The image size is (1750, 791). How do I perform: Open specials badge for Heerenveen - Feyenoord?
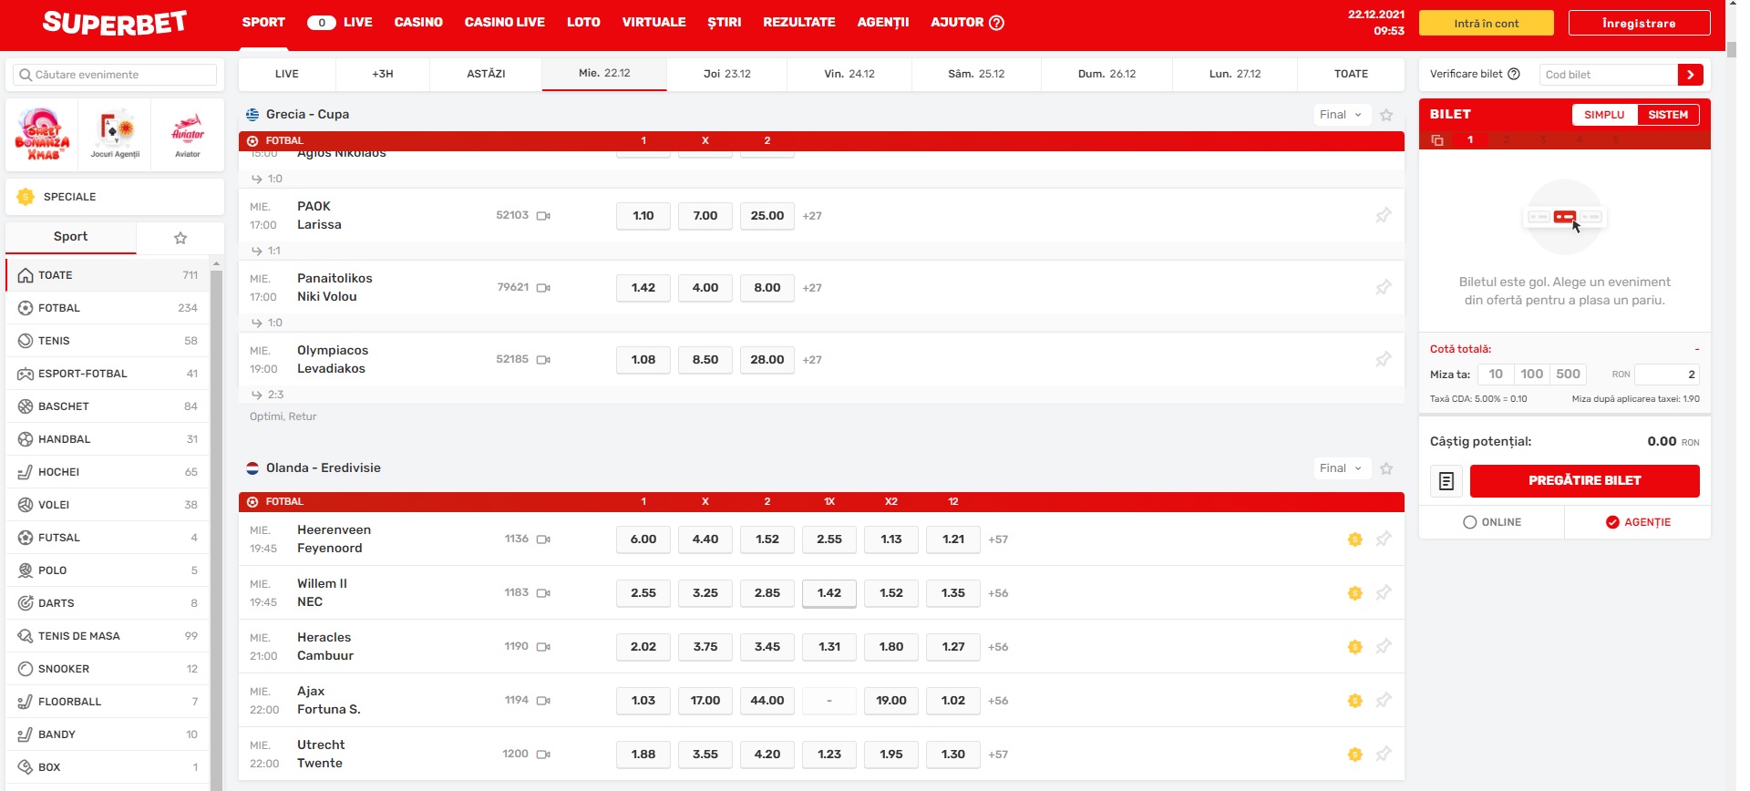pyautogui.click(x=1355, y=539)
